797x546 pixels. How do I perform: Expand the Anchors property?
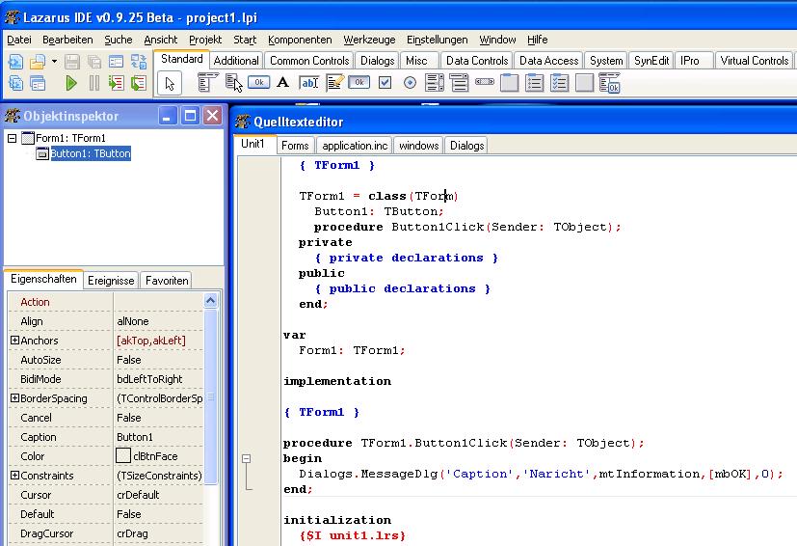click(x=14, y=341)
